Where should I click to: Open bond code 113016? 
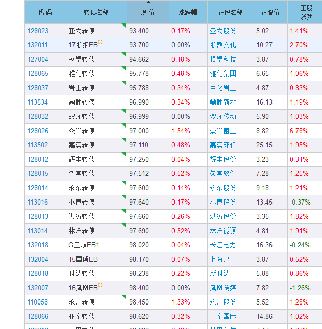coord(38,202)
